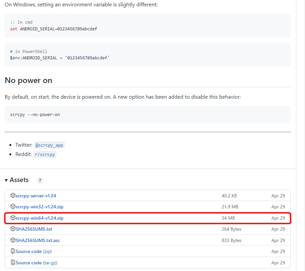Image resolution: width=305 pixels, height=271 pixels.
Task: Click the 'Assets' section heading
Action: 19,180
